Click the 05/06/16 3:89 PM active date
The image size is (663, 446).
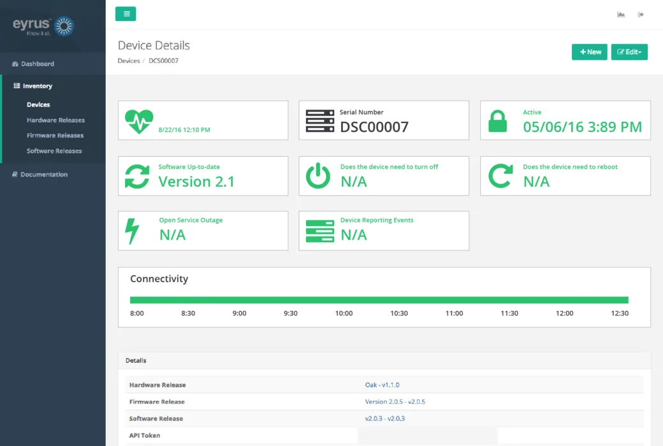coord(582,127)
